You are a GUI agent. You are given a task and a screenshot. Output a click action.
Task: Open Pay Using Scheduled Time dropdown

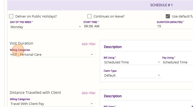(176, 62)
